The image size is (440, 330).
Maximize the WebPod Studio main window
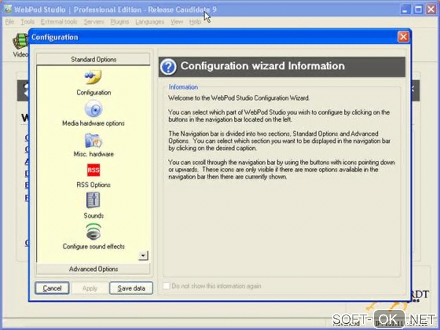pos(418,9)
